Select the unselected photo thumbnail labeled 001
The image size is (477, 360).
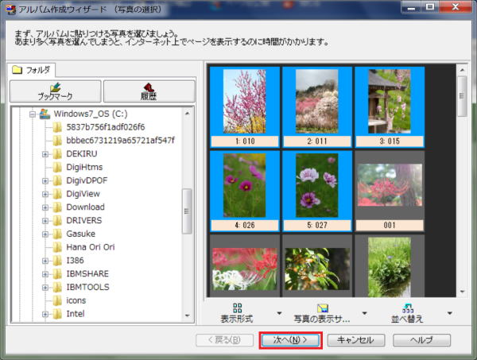(x=390, y=191)
